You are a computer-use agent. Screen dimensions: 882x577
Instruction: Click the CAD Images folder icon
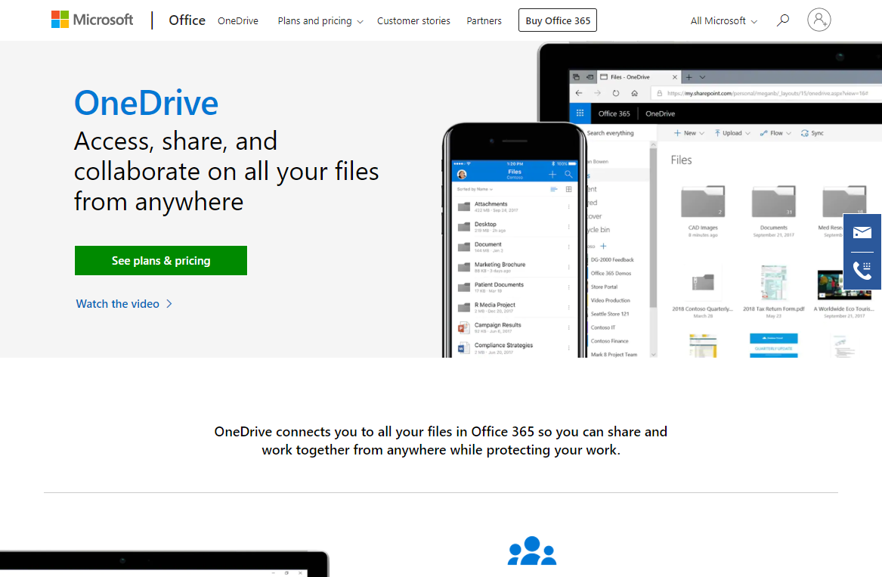pyautogui.click(x=703, y=201)
